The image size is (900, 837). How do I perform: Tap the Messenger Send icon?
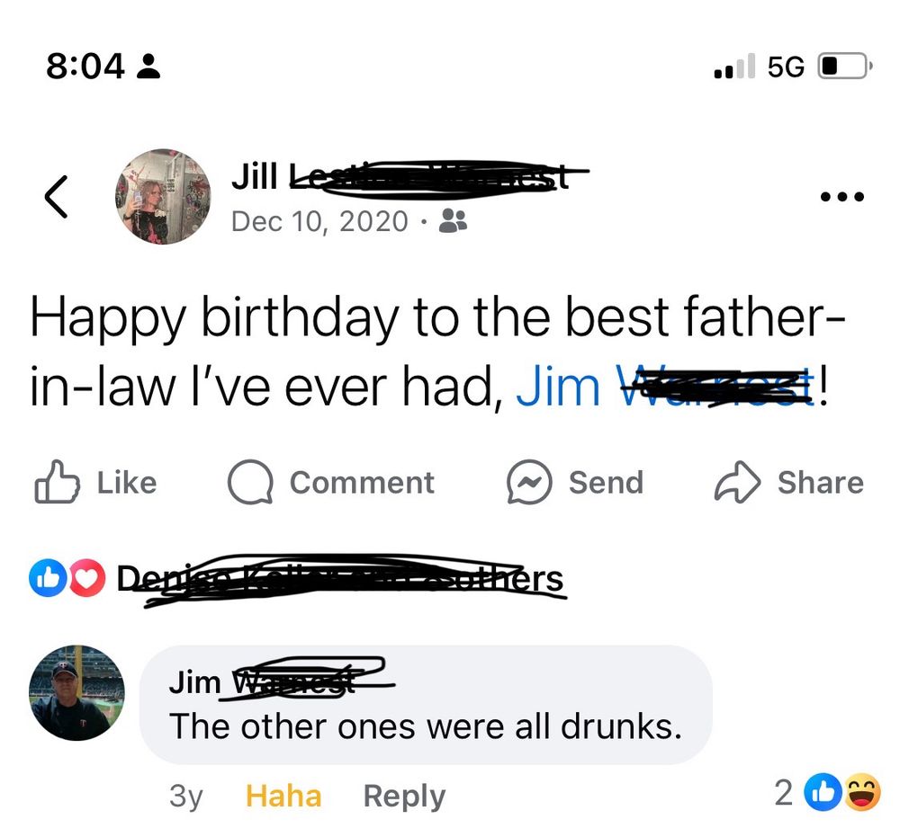click(529, 482)
